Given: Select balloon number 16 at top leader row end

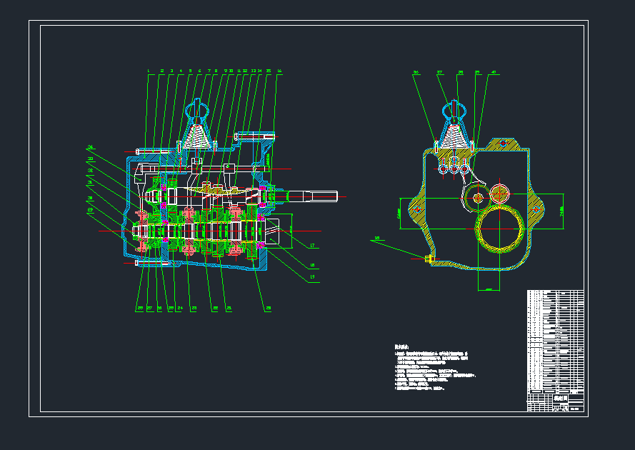Looking at the screenshot, I should pyautogui.click(x=279, y=71).
